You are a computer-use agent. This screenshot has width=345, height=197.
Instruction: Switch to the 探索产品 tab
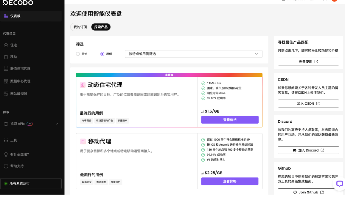[101, 27]
